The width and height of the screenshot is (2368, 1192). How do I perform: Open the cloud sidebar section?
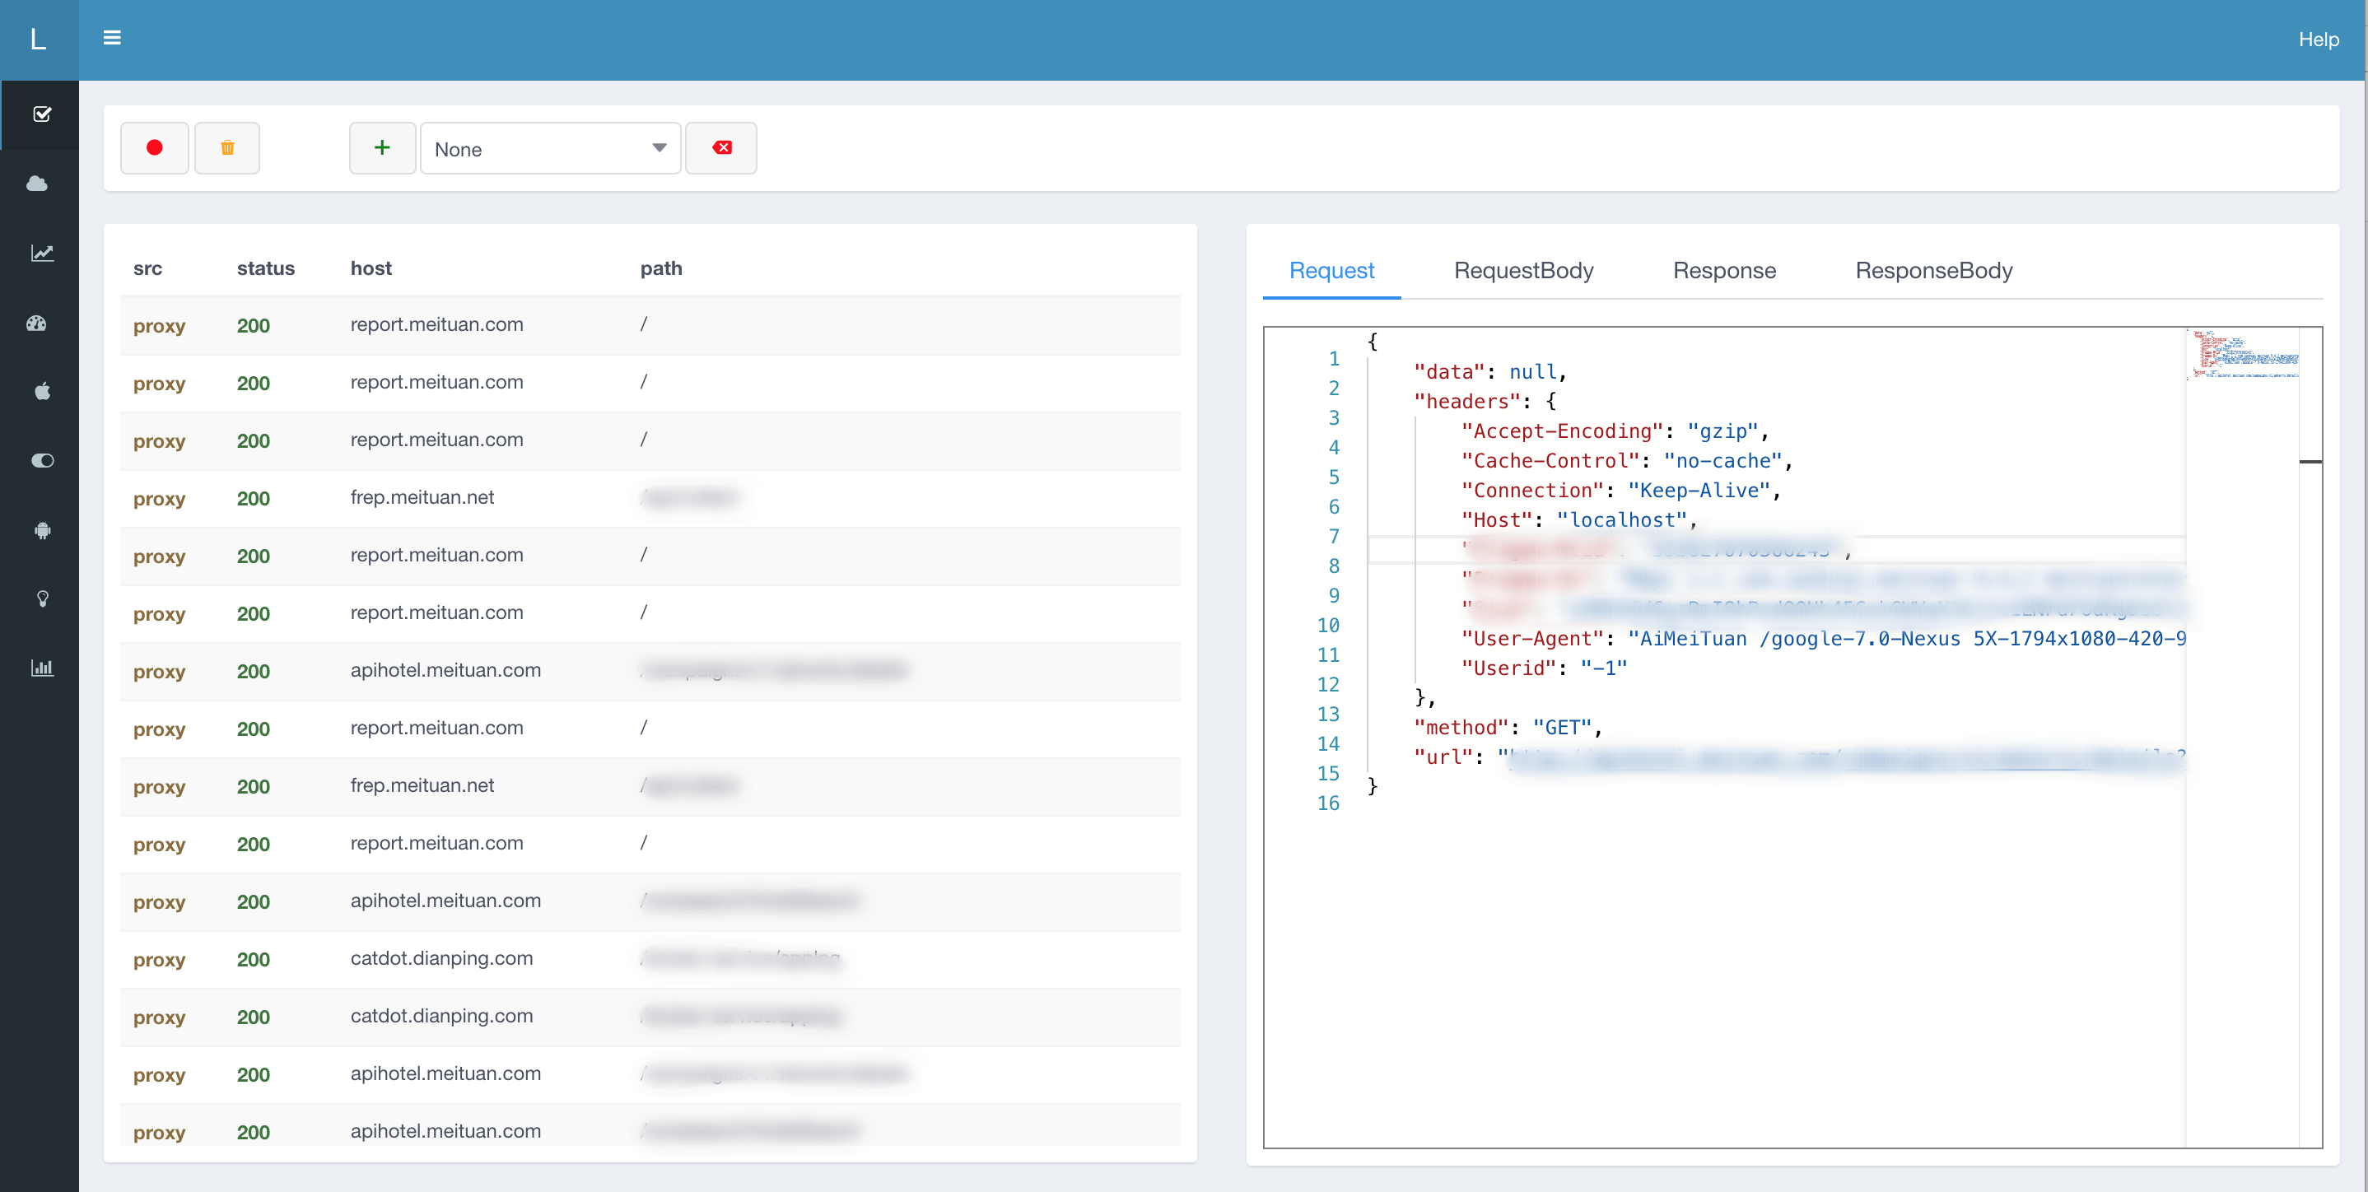[39, 184]
